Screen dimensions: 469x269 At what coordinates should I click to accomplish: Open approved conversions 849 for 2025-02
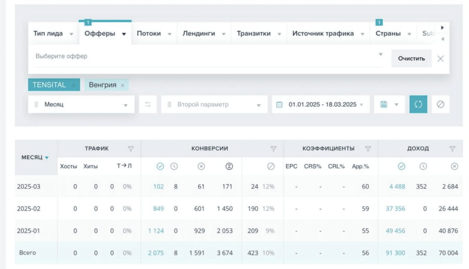(158, 209)
